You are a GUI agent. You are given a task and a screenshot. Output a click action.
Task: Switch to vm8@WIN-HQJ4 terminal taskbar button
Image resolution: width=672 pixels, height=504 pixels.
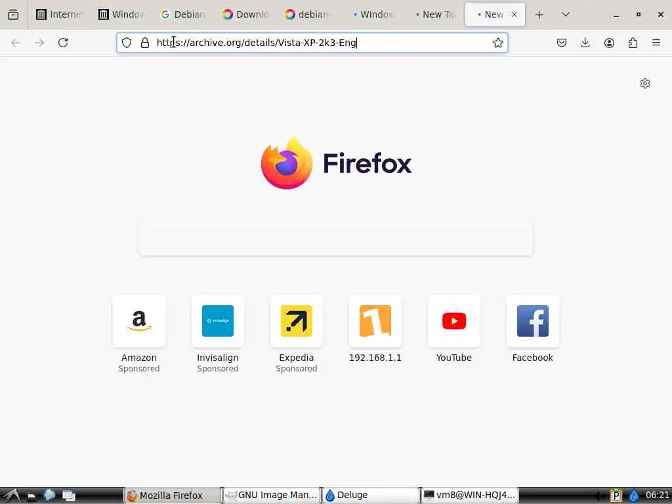point(470,495)
